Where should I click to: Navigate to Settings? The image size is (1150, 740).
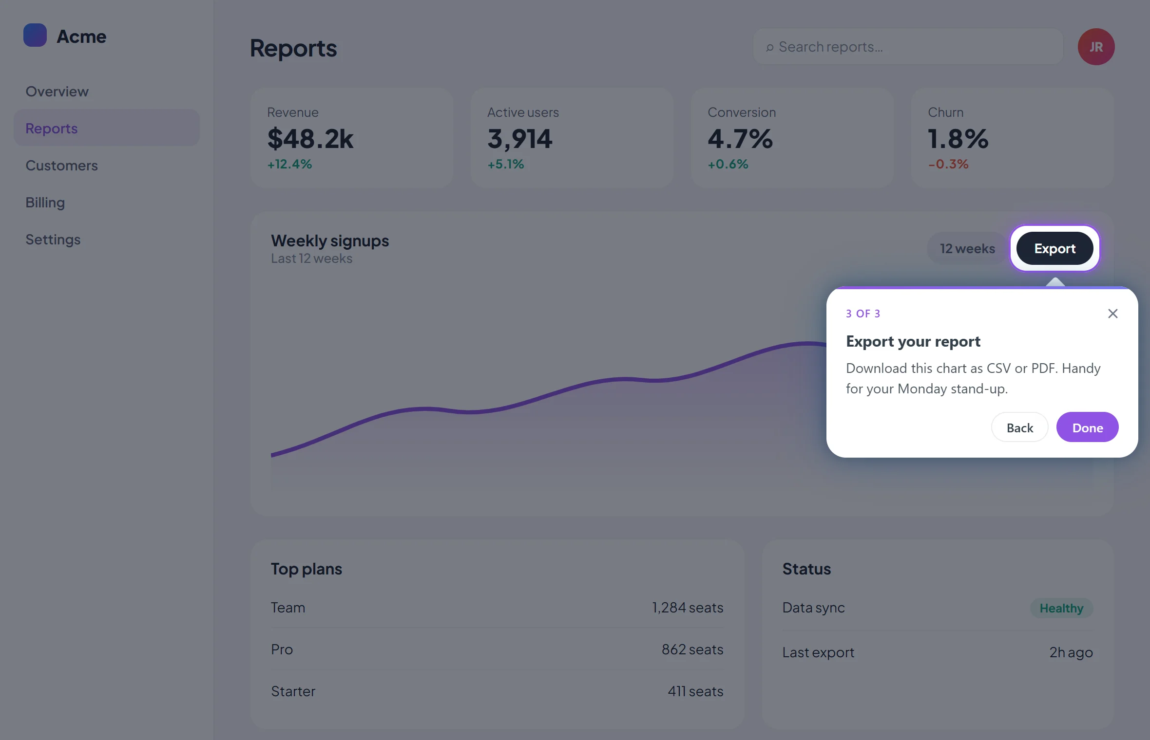tap(106, 240)
